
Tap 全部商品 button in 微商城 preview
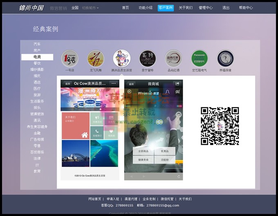coord(143,151)
